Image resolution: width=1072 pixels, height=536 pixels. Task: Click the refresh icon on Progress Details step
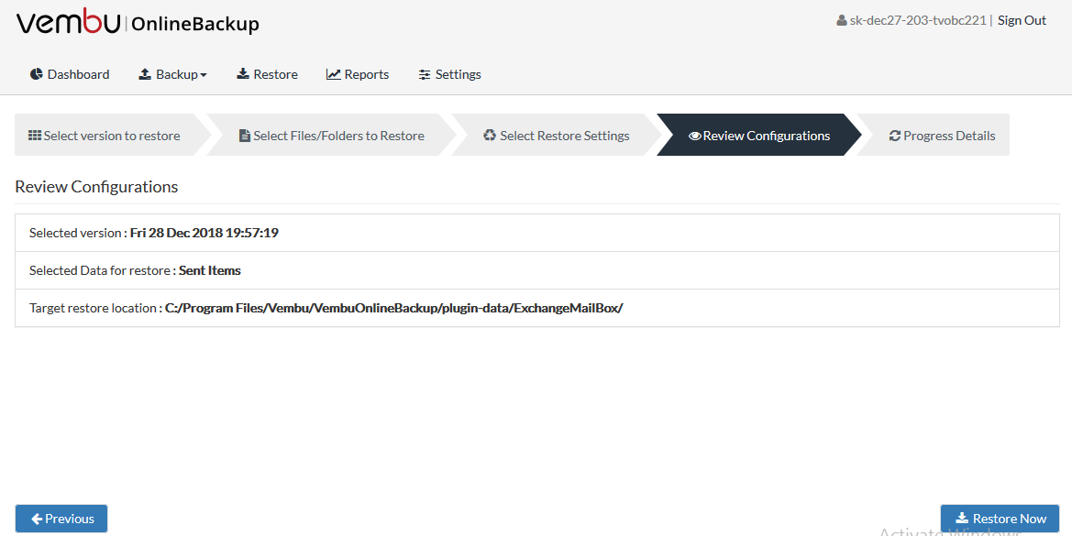pos(895,136)
